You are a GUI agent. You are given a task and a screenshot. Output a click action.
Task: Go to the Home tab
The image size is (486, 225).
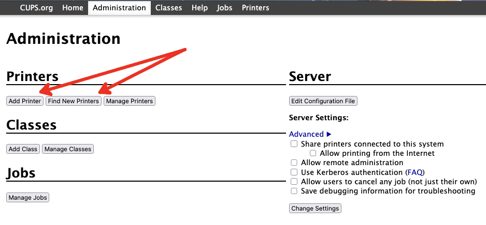point(73,8)
